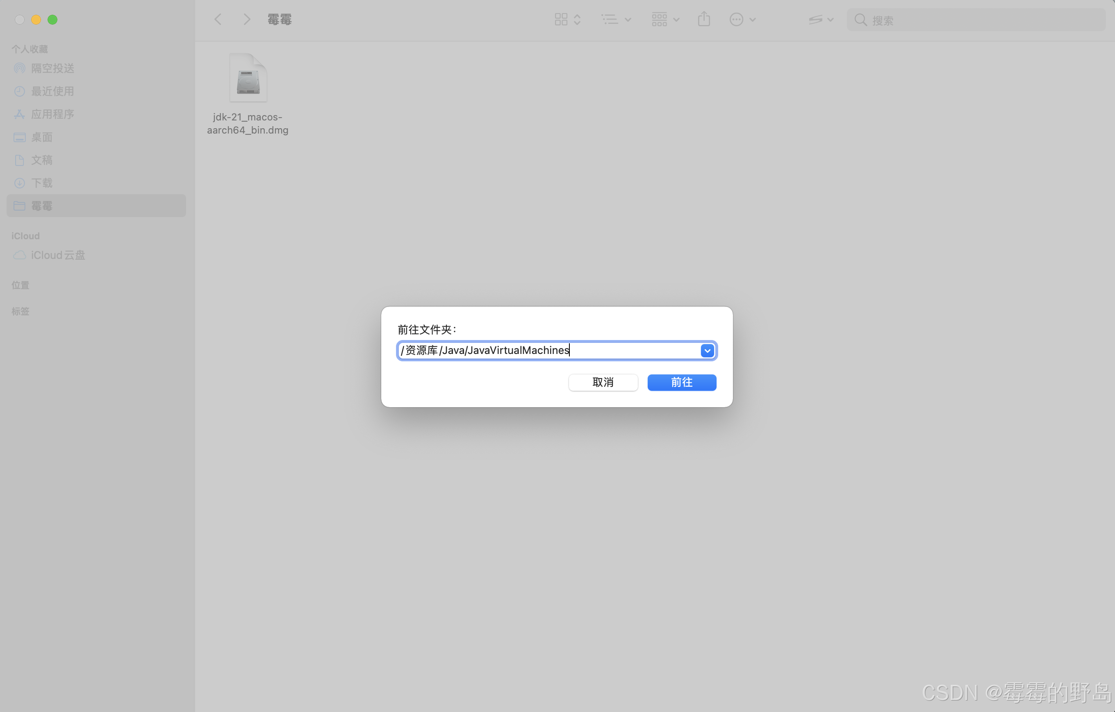Open the group-by grid dropdown
Viewport: 1115px width, 712px height.
coord(665,19)
